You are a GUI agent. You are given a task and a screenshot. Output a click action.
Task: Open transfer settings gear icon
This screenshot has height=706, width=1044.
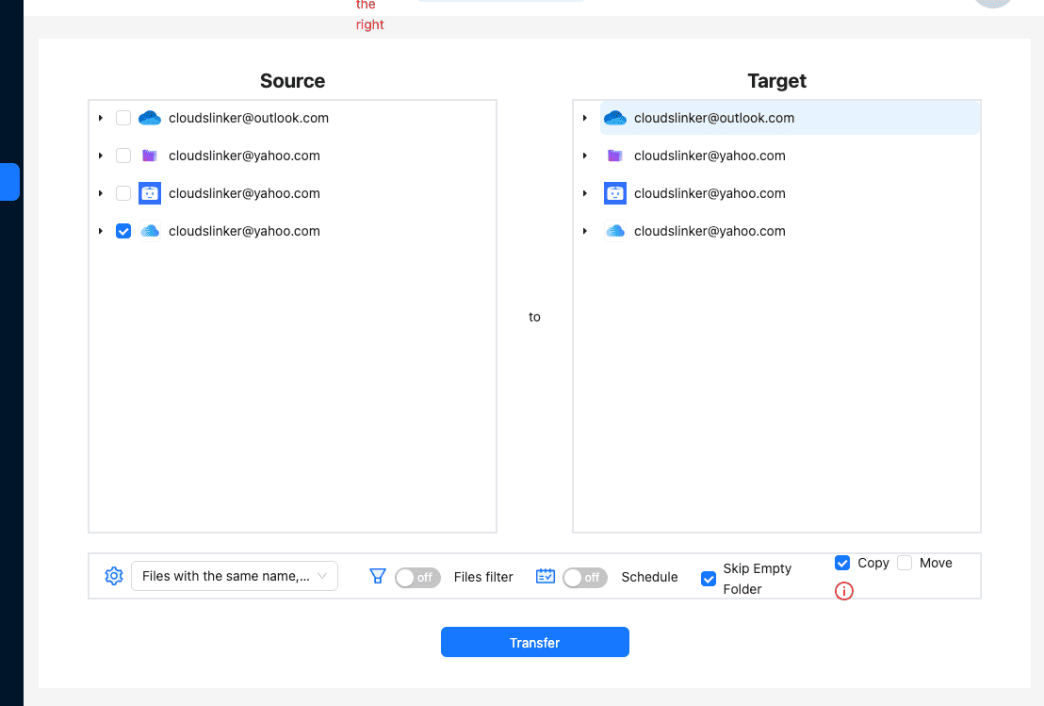[x=114, y=576]
